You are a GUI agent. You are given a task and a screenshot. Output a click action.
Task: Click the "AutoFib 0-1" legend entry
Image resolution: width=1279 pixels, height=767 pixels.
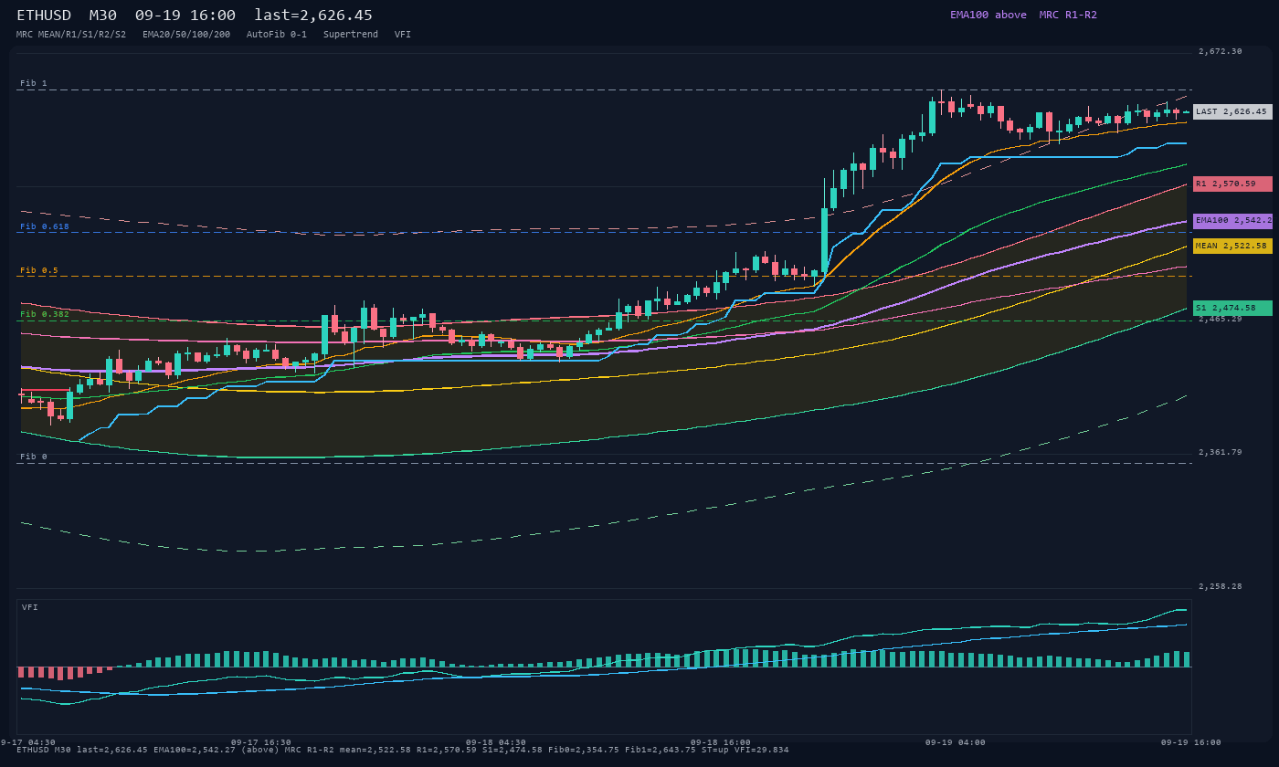click(x=277, y=34)
